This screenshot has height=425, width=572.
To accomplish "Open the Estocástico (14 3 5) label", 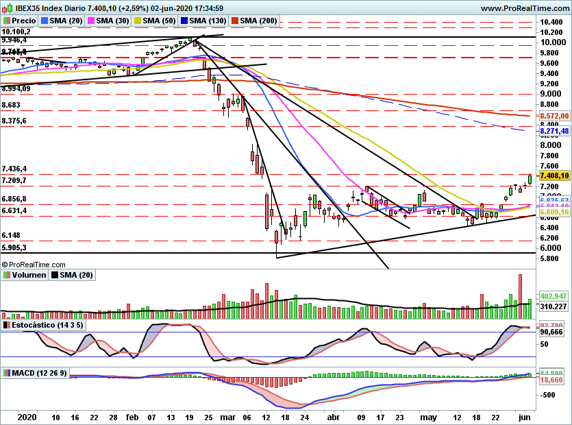I will (x=47, y=325).
